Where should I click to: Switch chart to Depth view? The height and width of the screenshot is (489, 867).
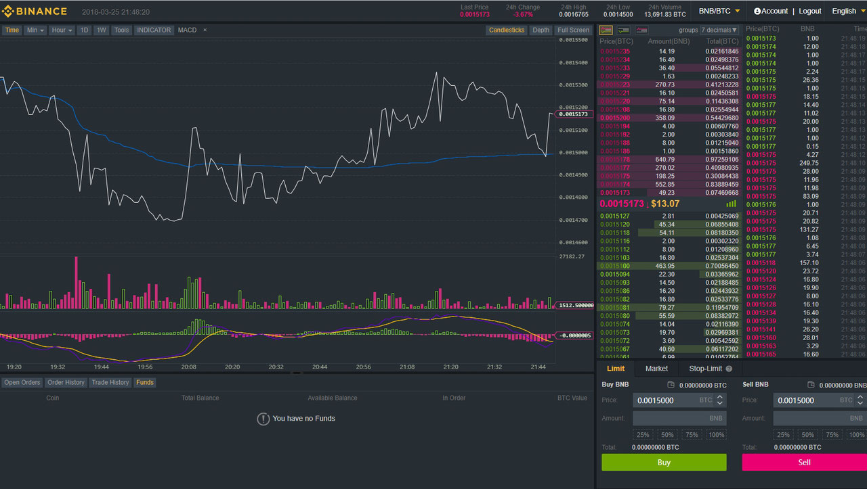[541, 30]
